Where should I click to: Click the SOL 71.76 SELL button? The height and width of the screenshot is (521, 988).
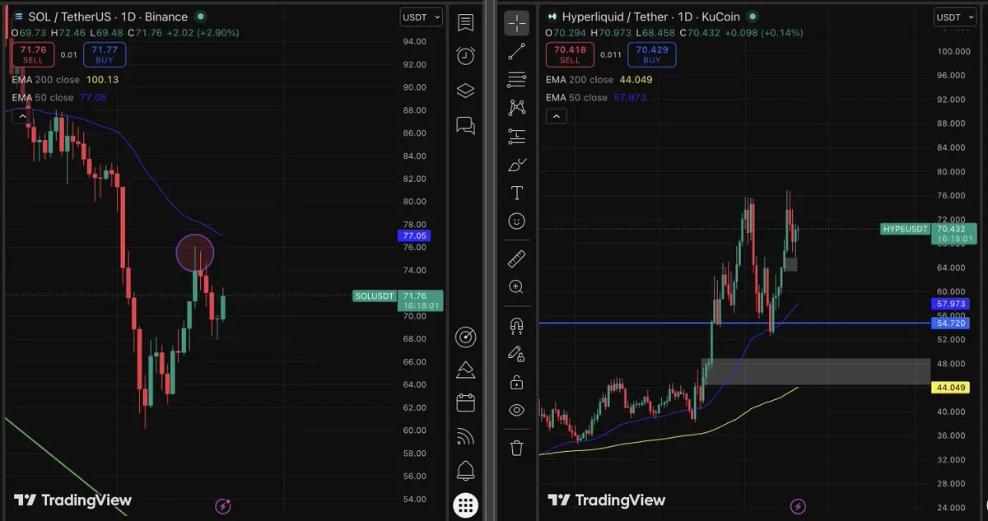pyautogui.click(x=33, y=55)
